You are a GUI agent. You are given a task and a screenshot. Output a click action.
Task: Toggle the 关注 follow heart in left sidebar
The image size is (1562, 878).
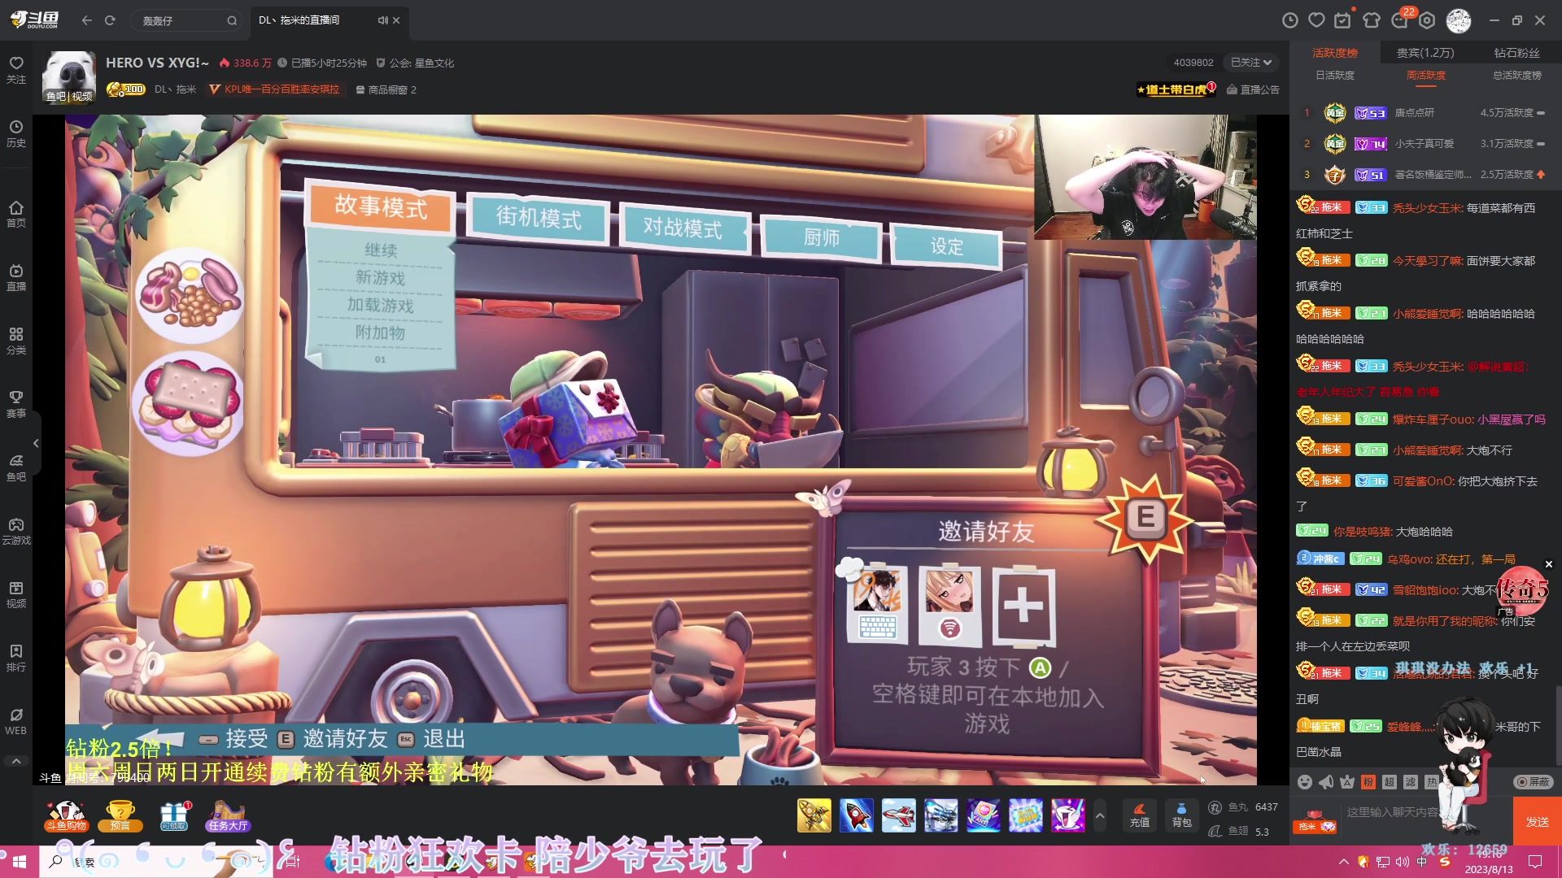[16, 70]
